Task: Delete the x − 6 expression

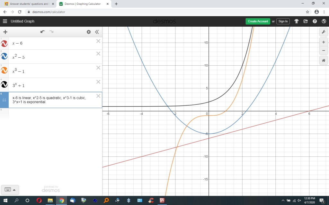Action: click(98, 41)
